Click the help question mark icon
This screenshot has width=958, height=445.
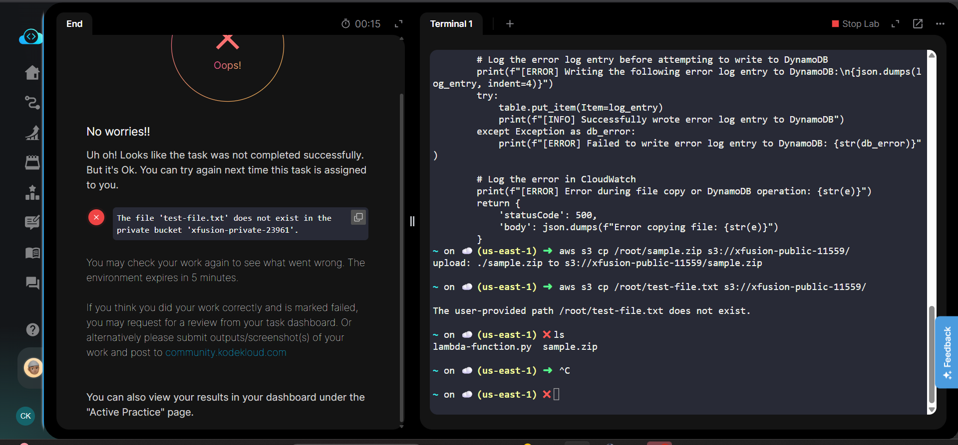pos(32,329)
